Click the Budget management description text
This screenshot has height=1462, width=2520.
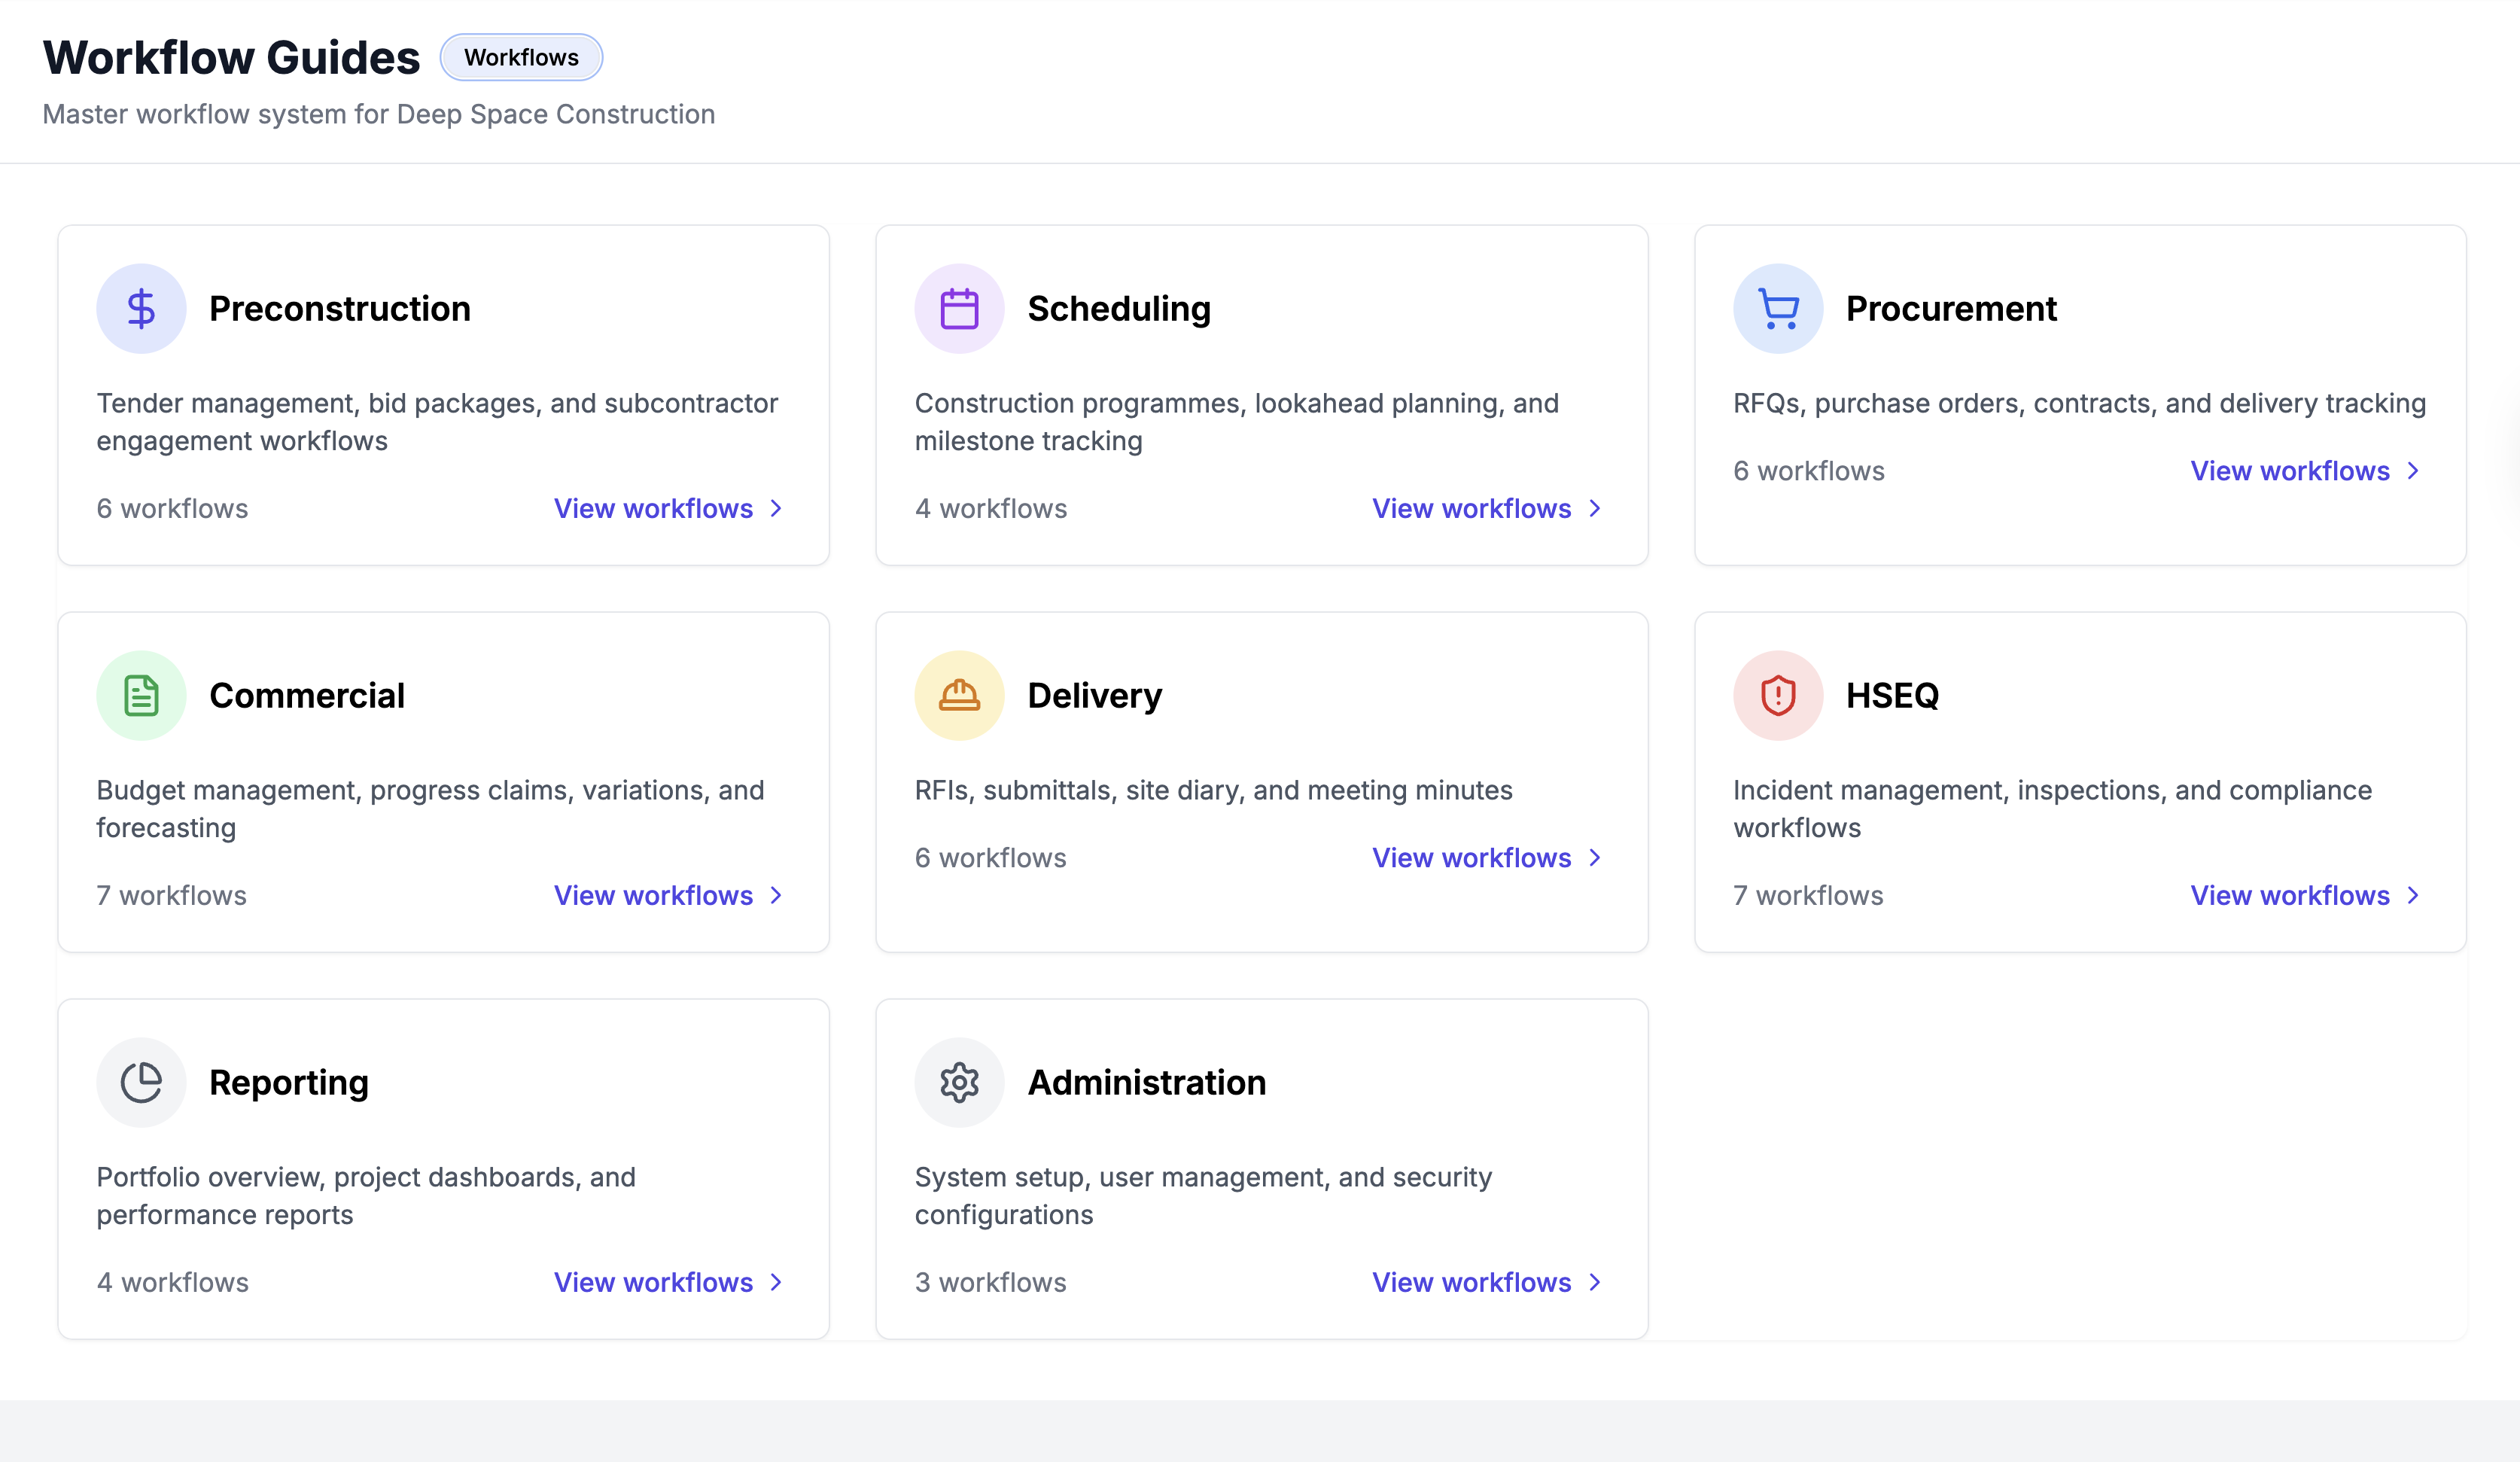click(x=430, y=808)
